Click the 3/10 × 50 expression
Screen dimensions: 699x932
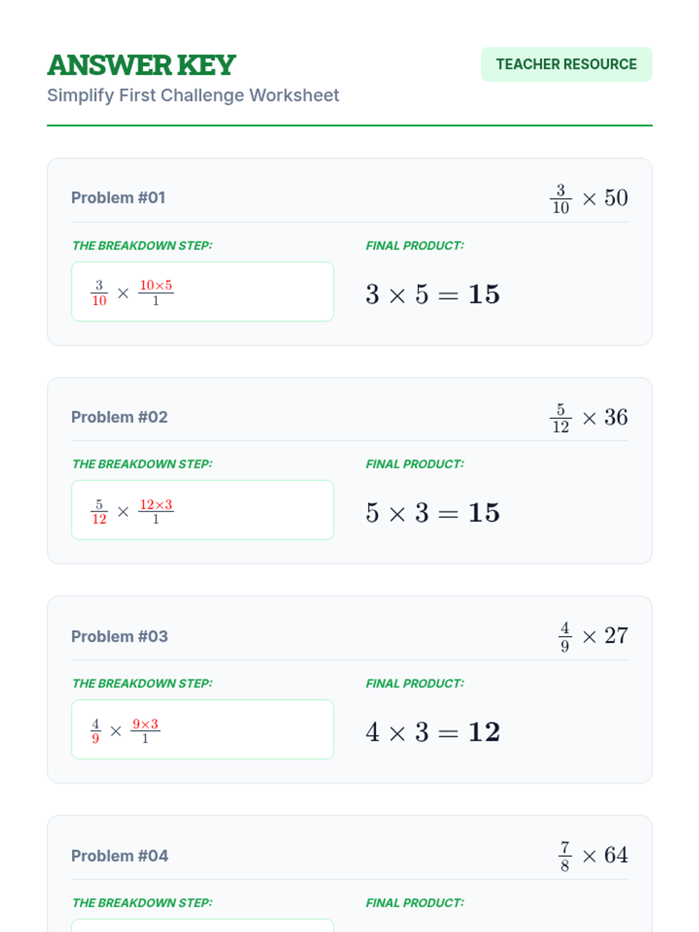pyautogui.click(x=589, y=198)
